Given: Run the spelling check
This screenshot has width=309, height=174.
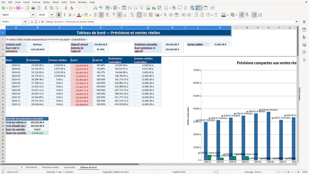Looking at the screenshot, I should [x=101, y=8].
